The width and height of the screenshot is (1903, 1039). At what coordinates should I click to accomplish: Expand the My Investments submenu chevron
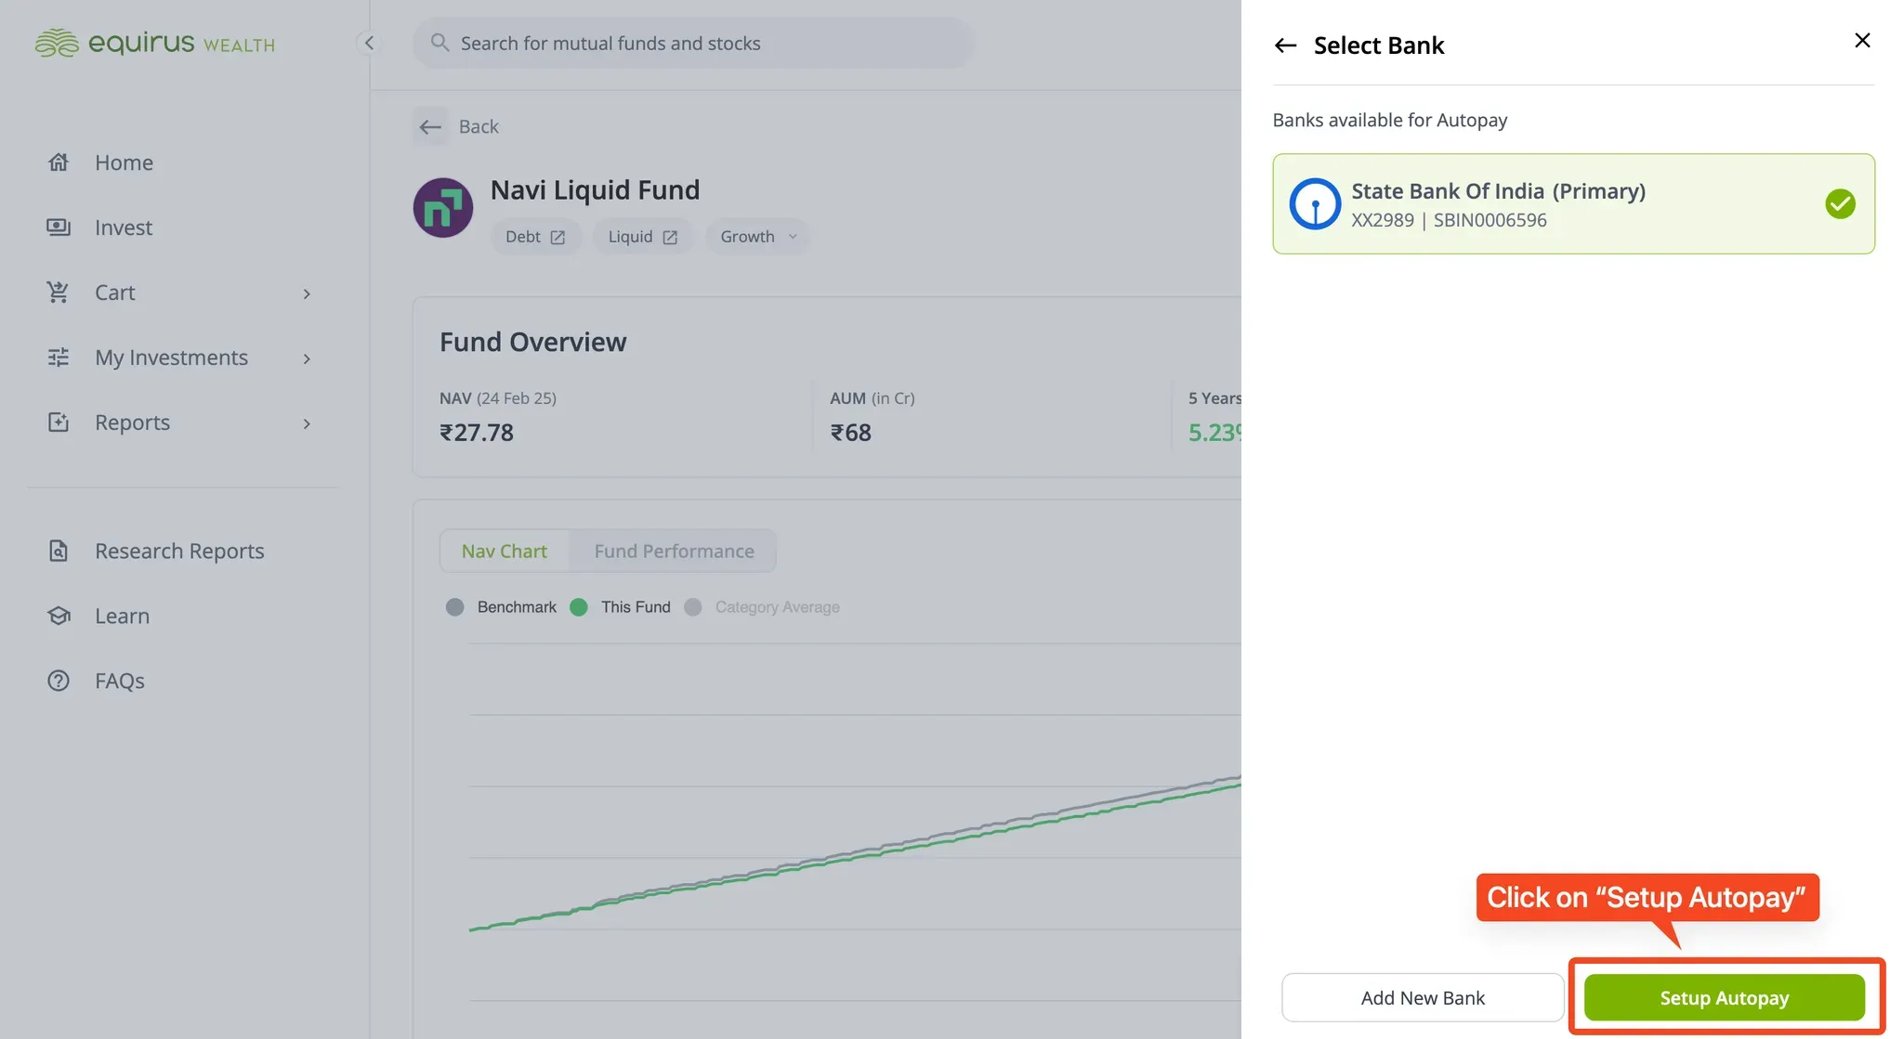pyautogui.click(x=307, y=359)
